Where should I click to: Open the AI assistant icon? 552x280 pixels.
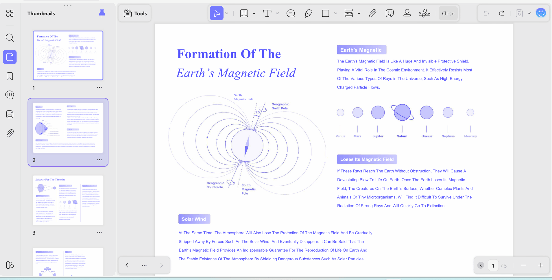[x=541, y=13]
